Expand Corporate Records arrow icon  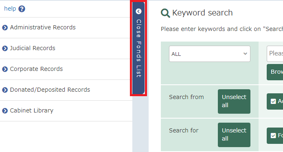[5, 69]
